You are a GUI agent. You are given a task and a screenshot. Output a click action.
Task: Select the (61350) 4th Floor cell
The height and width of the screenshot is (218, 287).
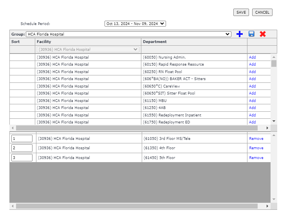click(195, 148)
